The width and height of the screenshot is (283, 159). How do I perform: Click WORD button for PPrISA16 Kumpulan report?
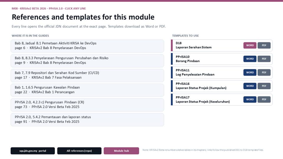(x=250, y=86)
